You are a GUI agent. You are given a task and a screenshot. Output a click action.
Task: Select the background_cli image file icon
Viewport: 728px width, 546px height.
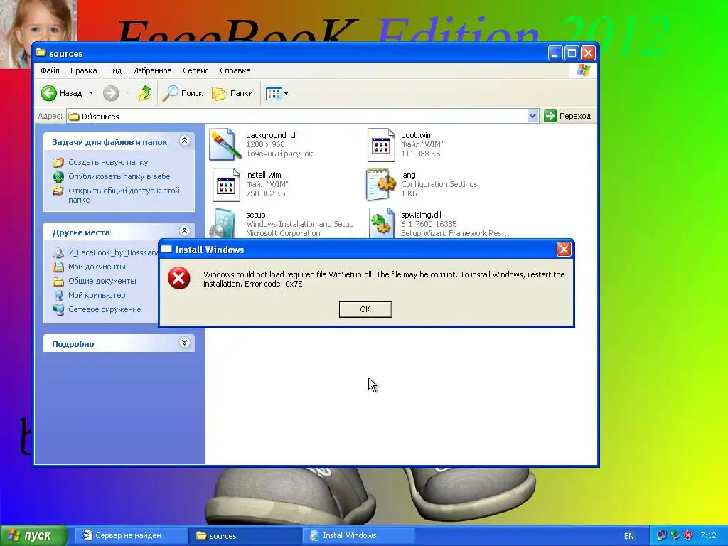(225, 145)
